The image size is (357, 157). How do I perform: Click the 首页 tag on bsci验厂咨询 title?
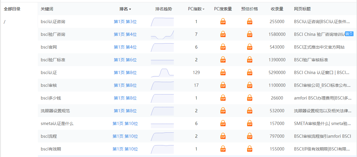tap(349, 34)
